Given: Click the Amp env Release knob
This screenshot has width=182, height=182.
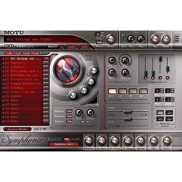Looking at the screenshot, I should coord(94,70).
